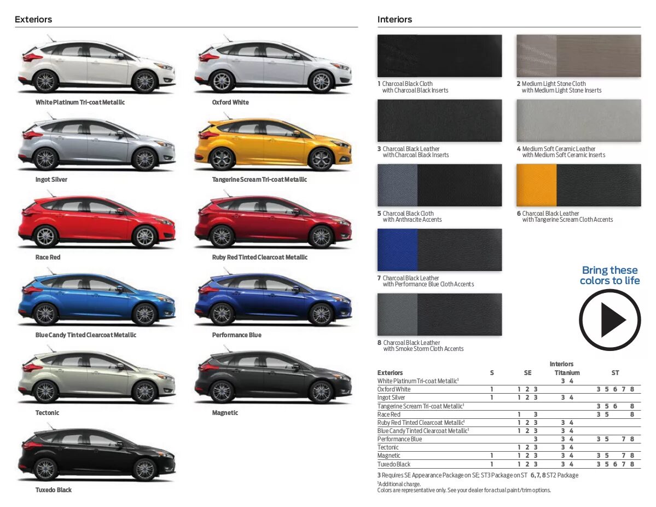The width and height of the screenshot is (656, 507).
Task: Click the 'Bring these colors to life' text
Action: coord(609,275)
